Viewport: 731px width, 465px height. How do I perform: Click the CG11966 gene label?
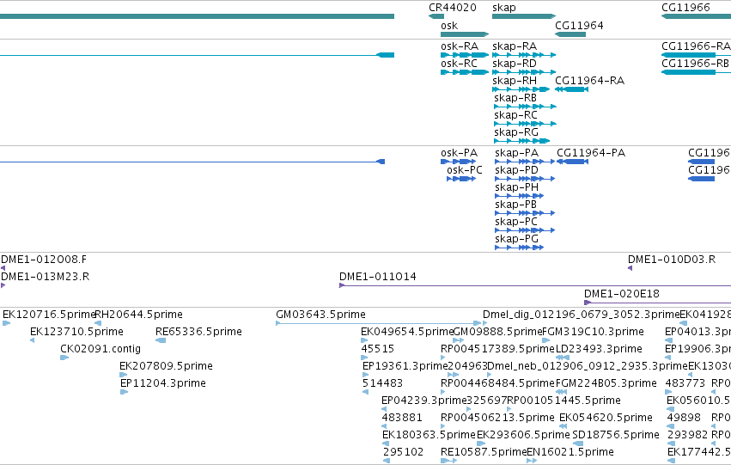click(685, 8)
